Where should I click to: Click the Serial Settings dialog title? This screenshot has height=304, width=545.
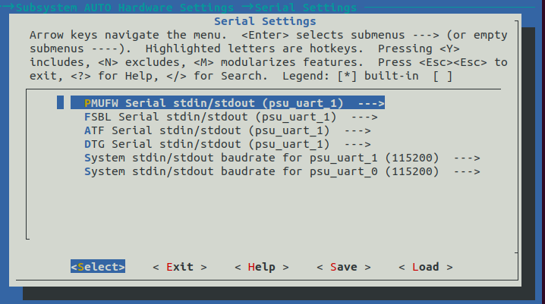click(x=265, y=21)
